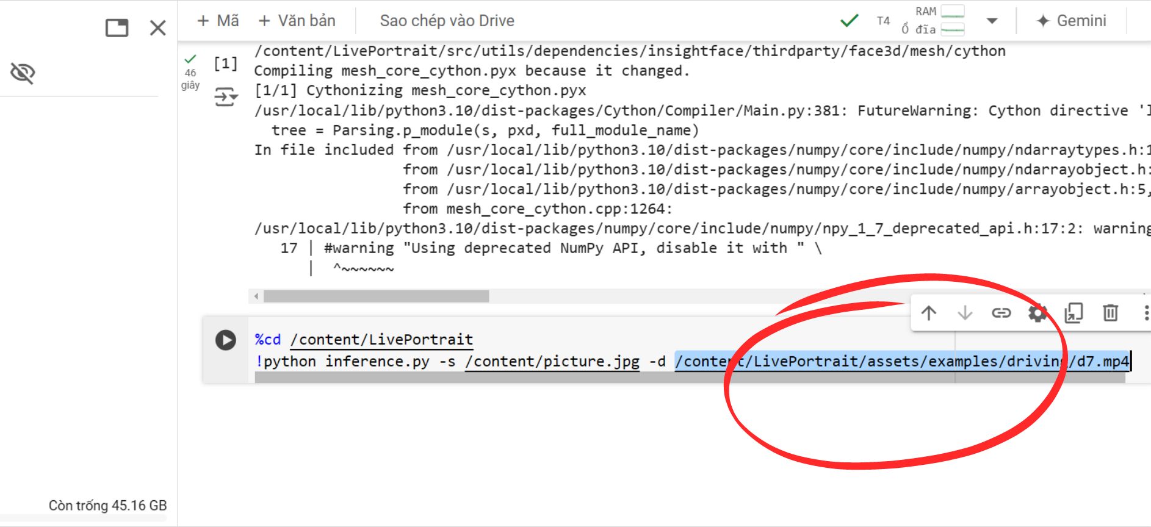Viewport: 1151px width, 527px height.
Task: Run the LivePortrait inference cell
Action: click(225, 340)
